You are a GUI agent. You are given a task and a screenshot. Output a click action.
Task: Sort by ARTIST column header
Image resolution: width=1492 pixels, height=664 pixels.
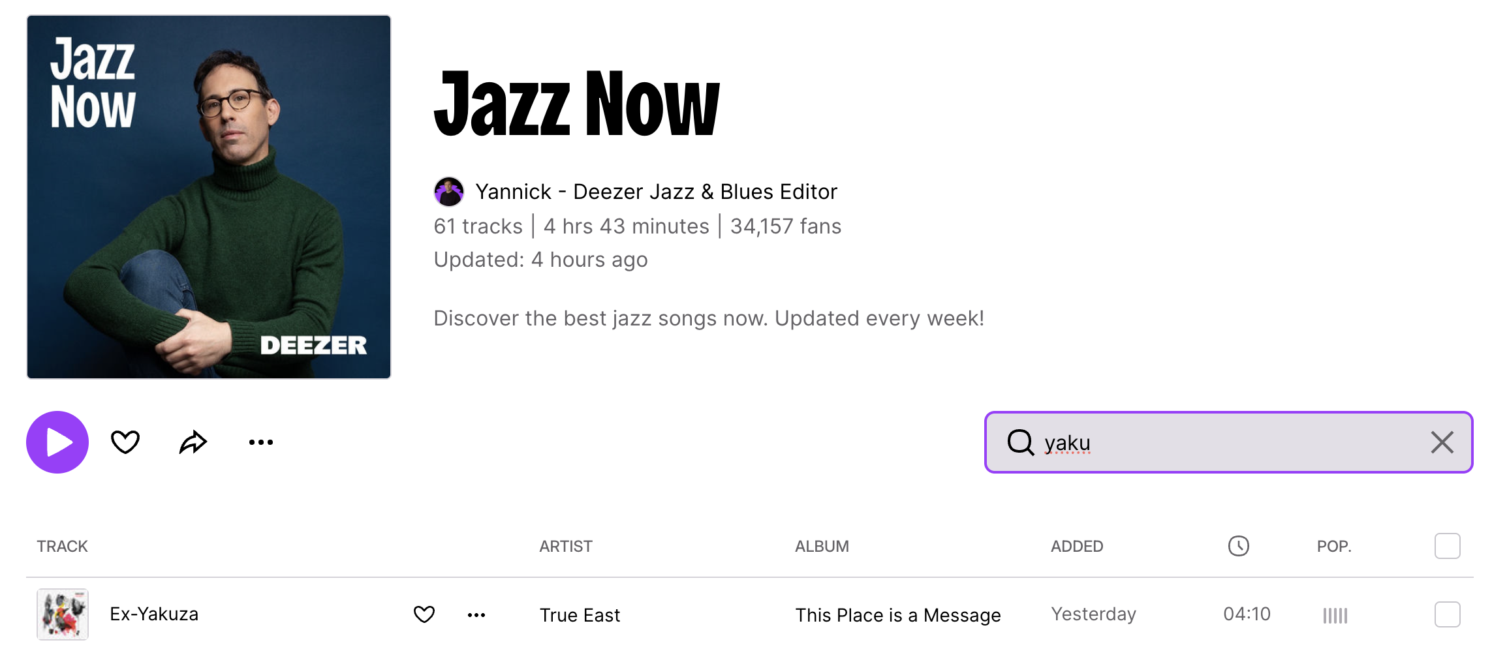click(x=566, y=547)
